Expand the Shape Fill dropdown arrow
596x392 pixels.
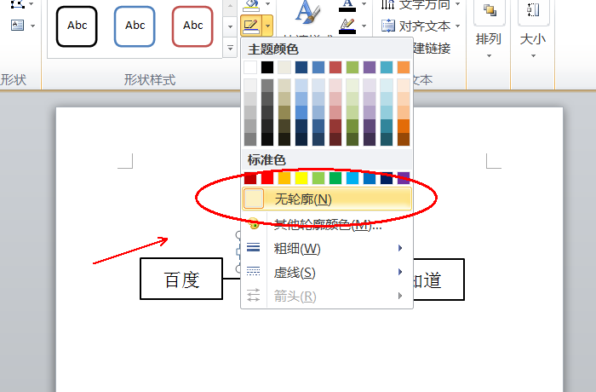point(268,4)
